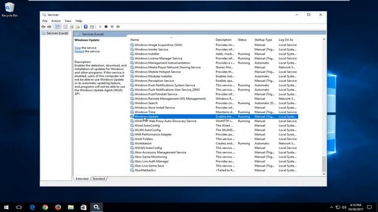378x212 pixels.
Task: Open the blue Help toolbar icon
Action: [x=86, y=26]
